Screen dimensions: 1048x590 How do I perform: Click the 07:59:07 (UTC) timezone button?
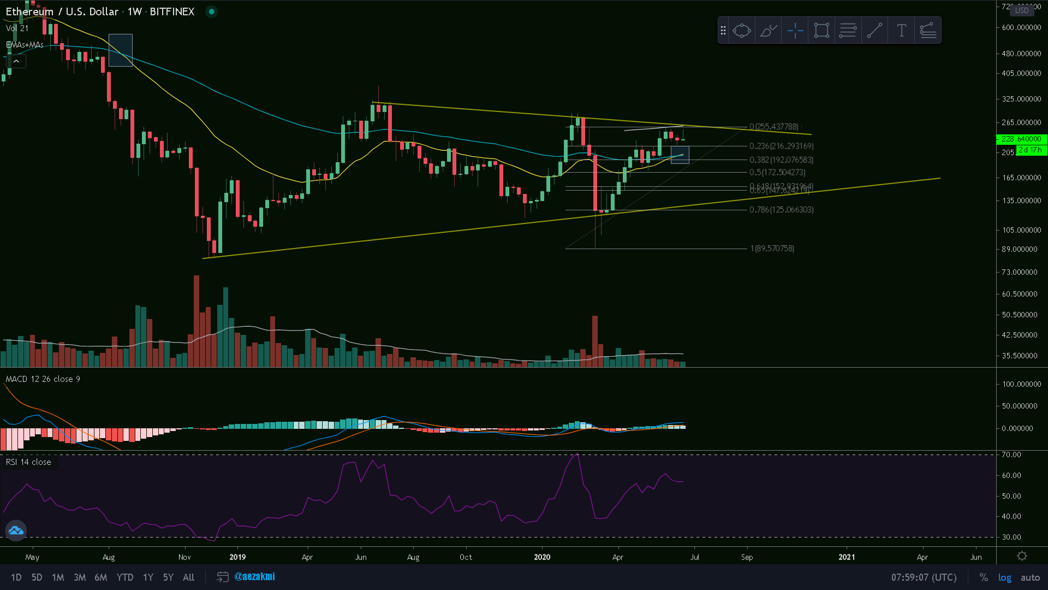coord(924,577)
